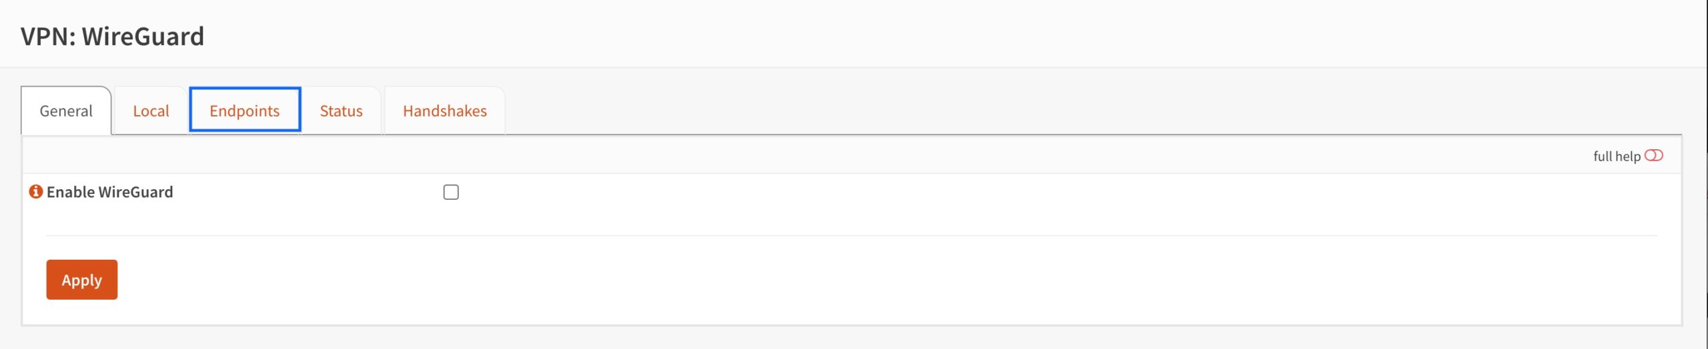This screenshot has height=349, width=1708.
Task: Open the highlighted Endpoints tab
Action: tap(245, 110)
